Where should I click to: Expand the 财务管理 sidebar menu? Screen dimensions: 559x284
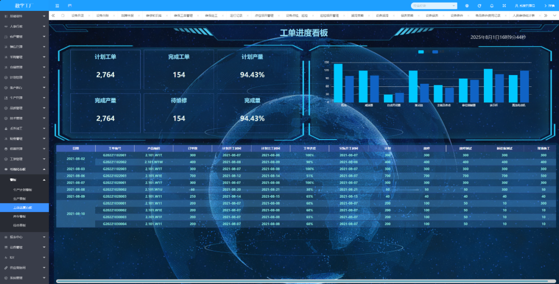25,139
